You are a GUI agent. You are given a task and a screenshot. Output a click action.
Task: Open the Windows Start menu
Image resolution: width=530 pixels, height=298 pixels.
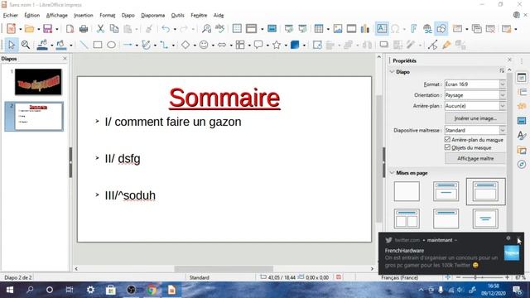[x=9, y=290]
